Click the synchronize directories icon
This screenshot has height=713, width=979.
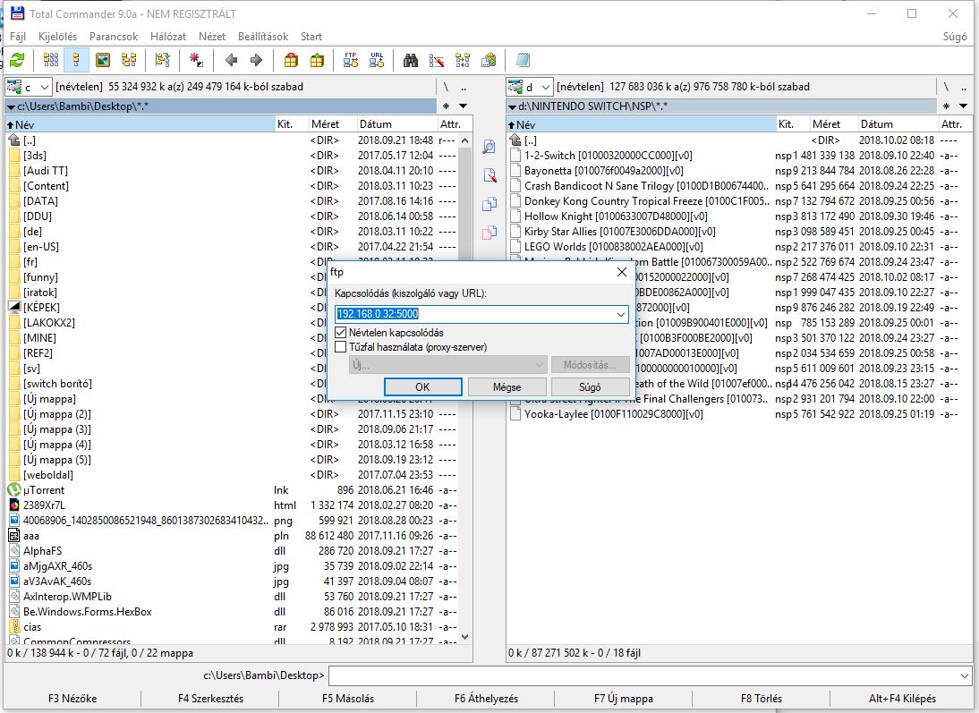point(463,61)
